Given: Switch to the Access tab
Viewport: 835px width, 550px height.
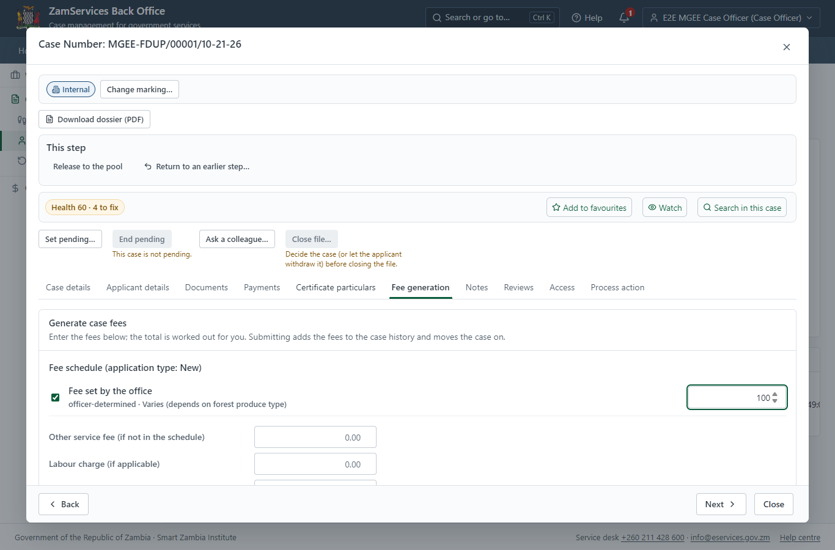Looking at the screenshot, I should tap(562, 287).
